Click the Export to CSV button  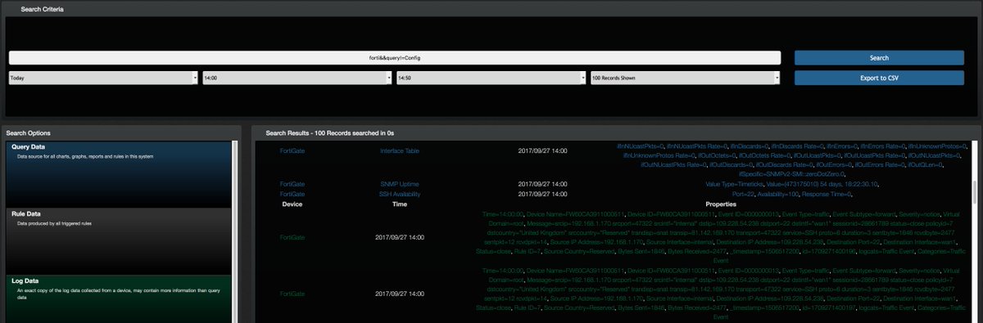tap(879, 78)
